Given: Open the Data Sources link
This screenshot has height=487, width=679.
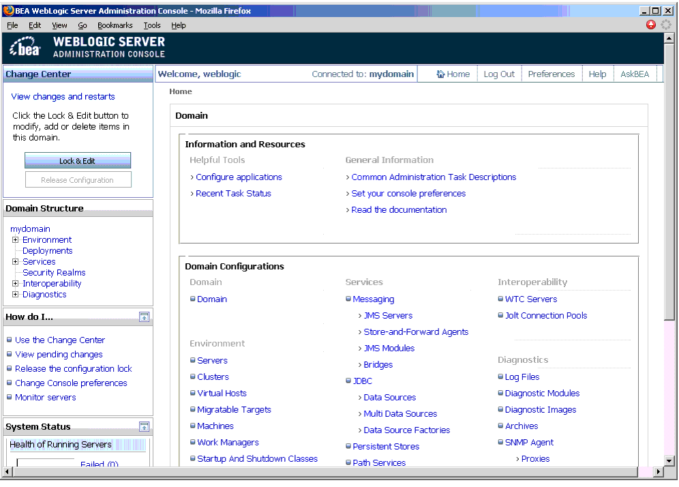Looking at the screenshot, I should 390,398.
